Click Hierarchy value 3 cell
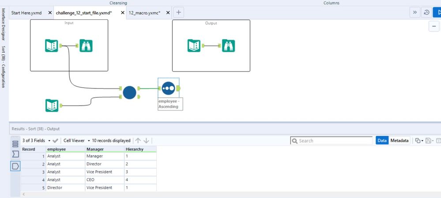441x198 pixels. point(140,172)
